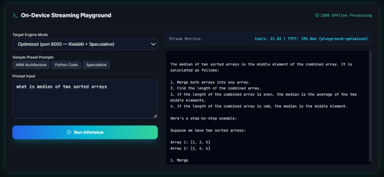
Task: Run inference with the gradient button
Action: pos(85,132)
